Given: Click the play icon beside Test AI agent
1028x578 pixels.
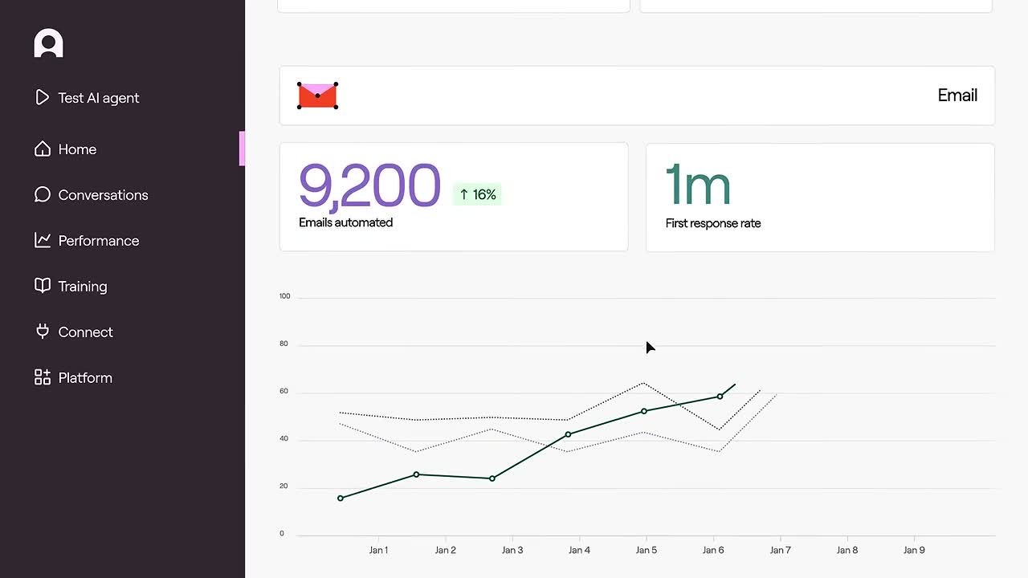Looking at the screenshot, I should pyautogui.click(x=42, y=97).
